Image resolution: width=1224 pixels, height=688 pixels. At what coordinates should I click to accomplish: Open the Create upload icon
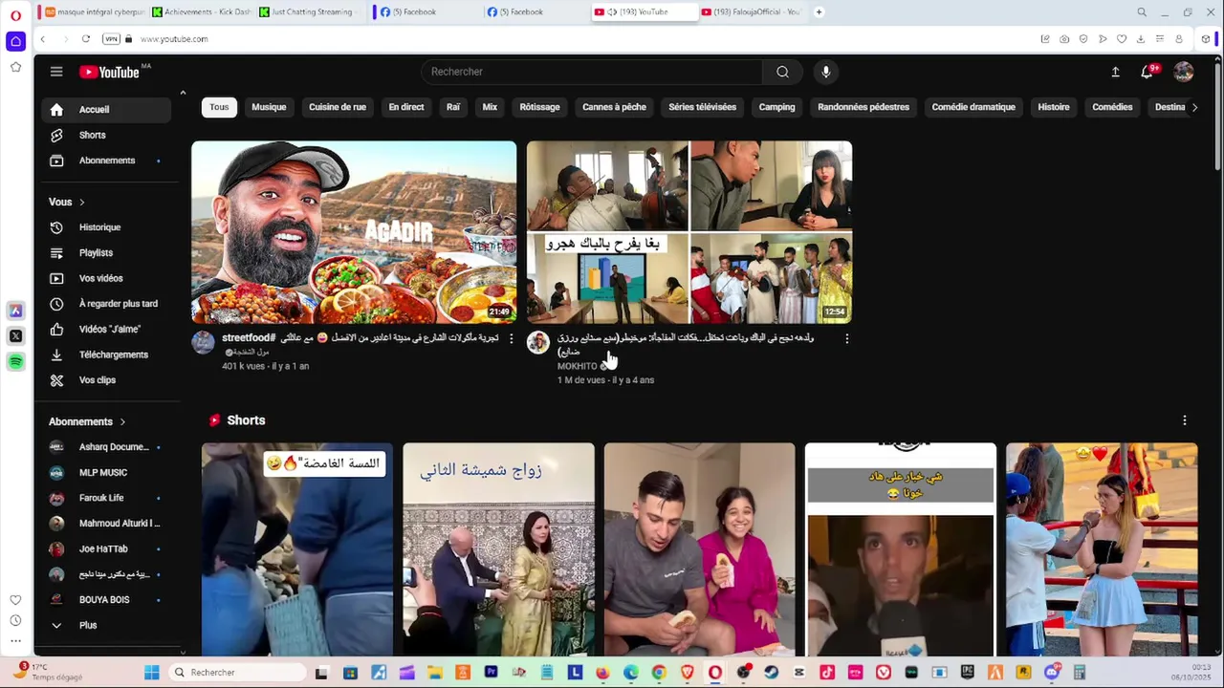[1115, 72]
